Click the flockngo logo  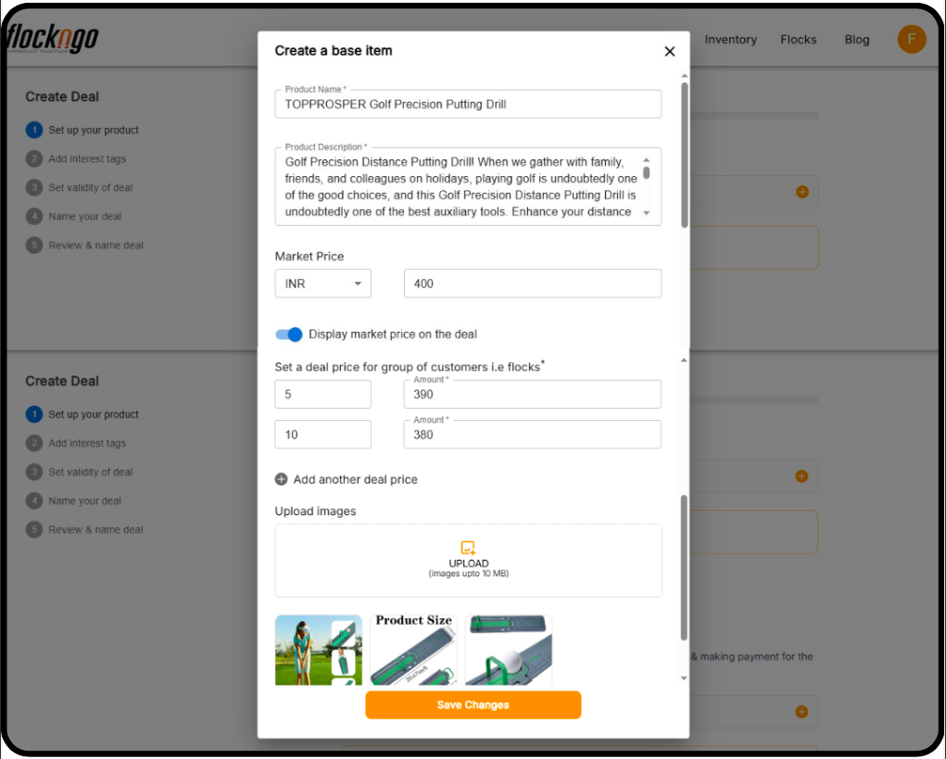pos(53,39)
